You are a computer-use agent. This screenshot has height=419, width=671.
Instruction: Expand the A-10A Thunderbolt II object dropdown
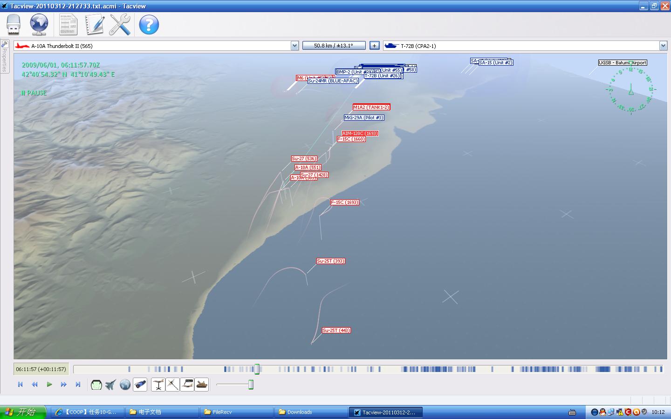[294, 46]
